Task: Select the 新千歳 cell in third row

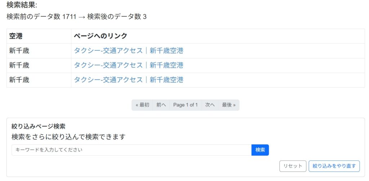Action: tap(19, 80)
